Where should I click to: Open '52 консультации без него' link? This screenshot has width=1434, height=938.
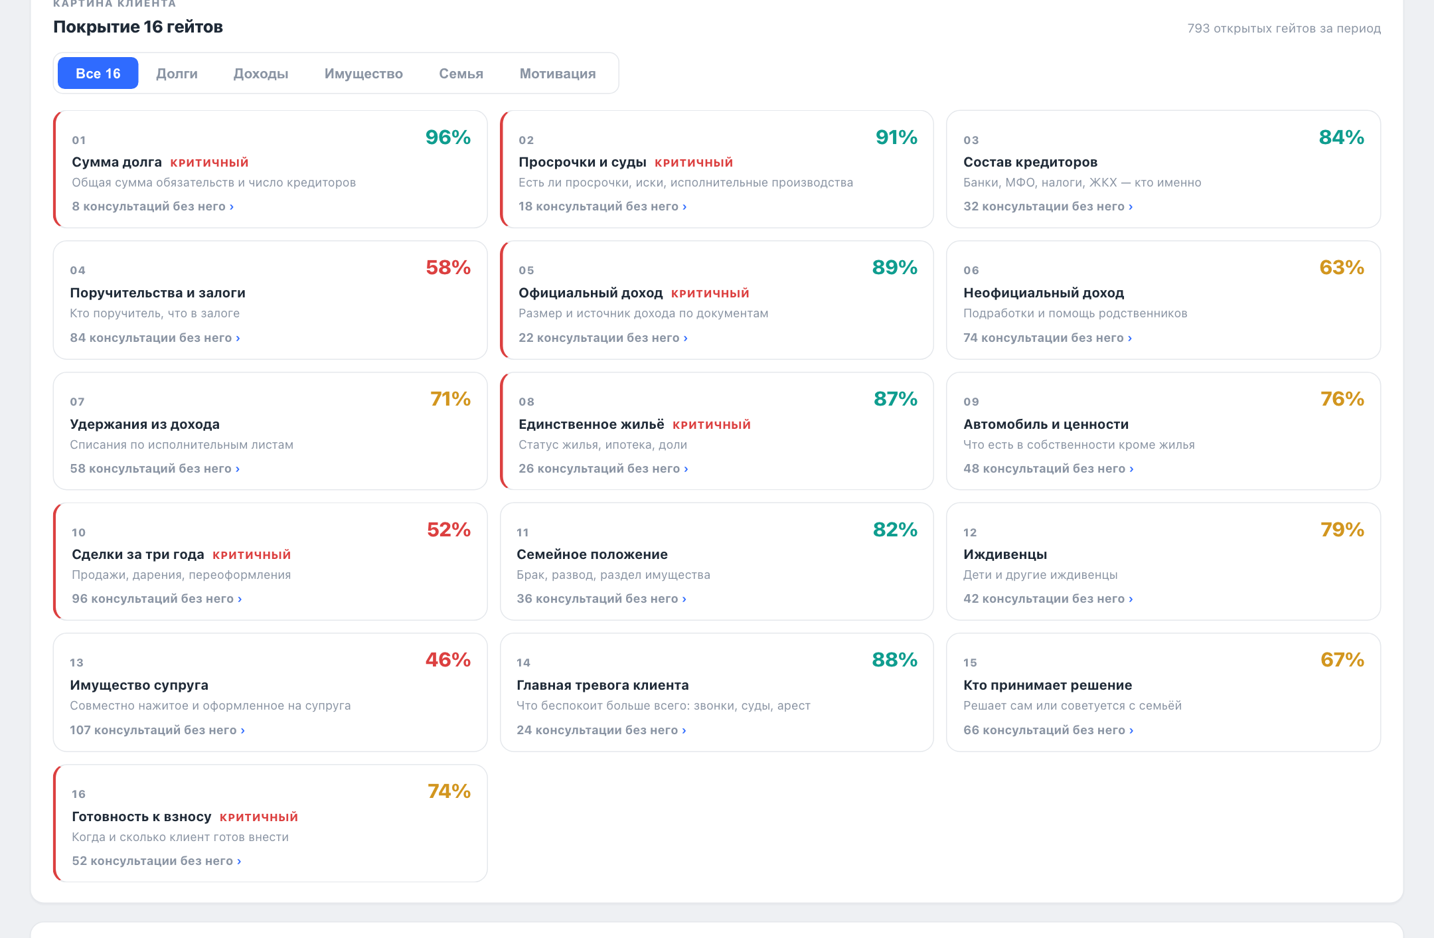tap(157, 861)
